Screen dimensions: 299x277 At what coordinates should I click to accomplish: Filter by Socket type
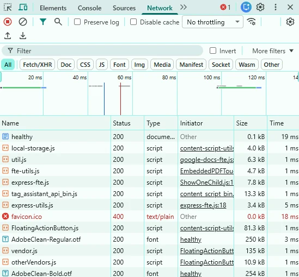pos(221,65)
